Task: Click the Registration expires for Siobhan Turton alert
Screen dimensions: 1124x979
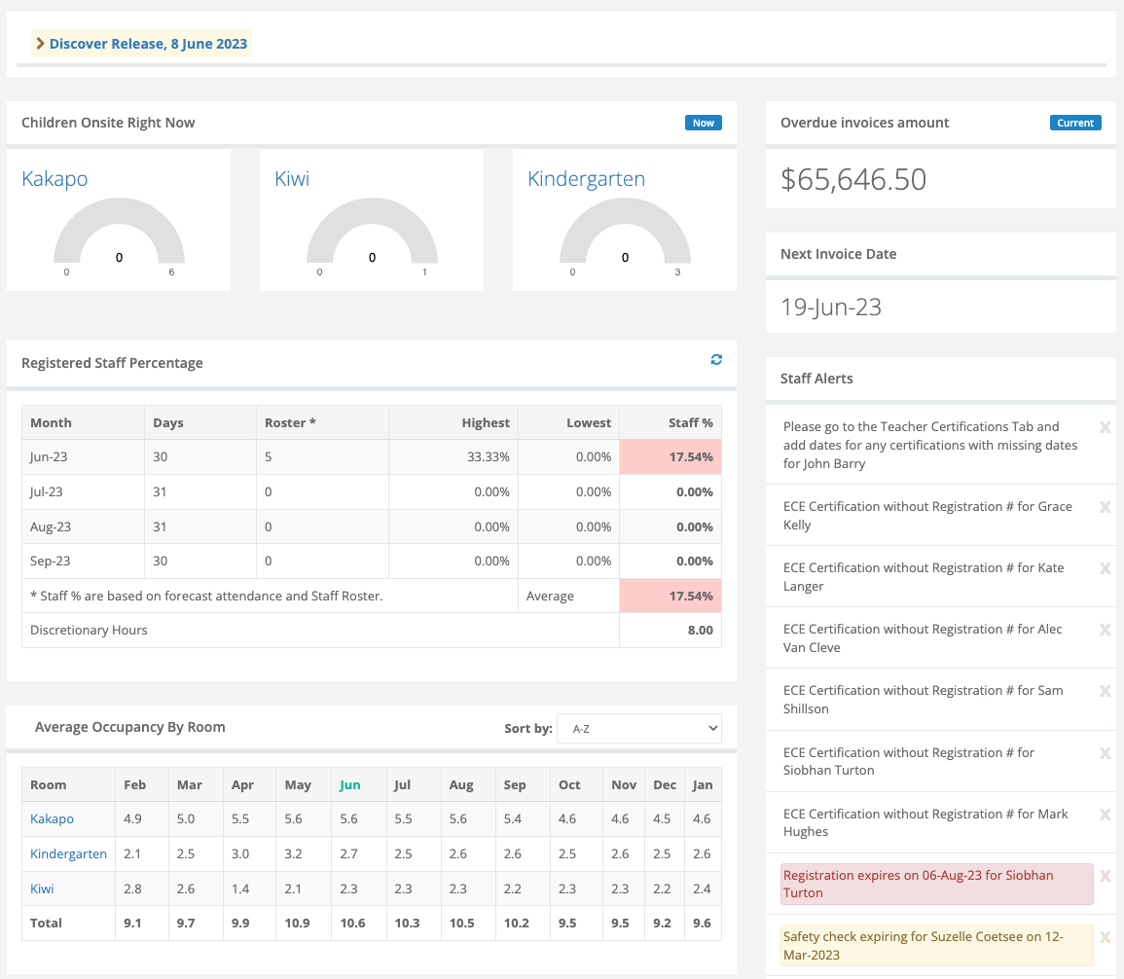Action: (937, 884)
